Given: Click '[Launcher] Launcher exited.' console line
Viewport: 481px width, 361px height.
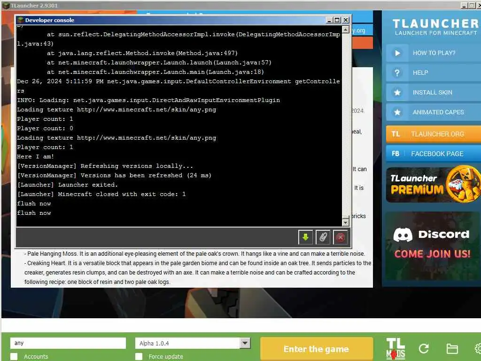Looking at the screenshot, I should pos(68,185).
